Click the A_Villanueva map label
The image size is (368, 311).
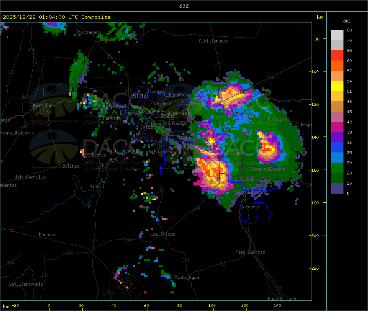(213, 41)
